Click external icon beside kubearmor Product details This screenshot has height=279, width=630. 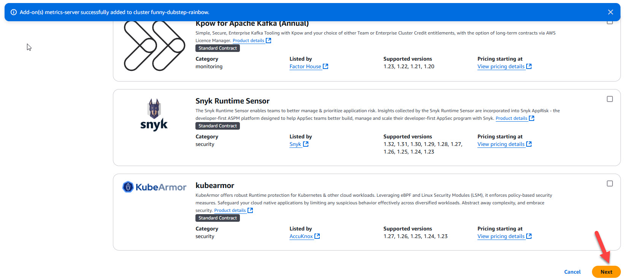pyautogui.click(x=250, y=210)
